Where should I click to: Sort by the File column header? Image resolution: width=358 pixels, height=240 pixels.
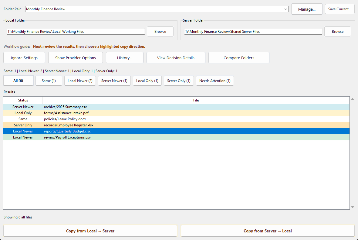[x=196, y=100]
